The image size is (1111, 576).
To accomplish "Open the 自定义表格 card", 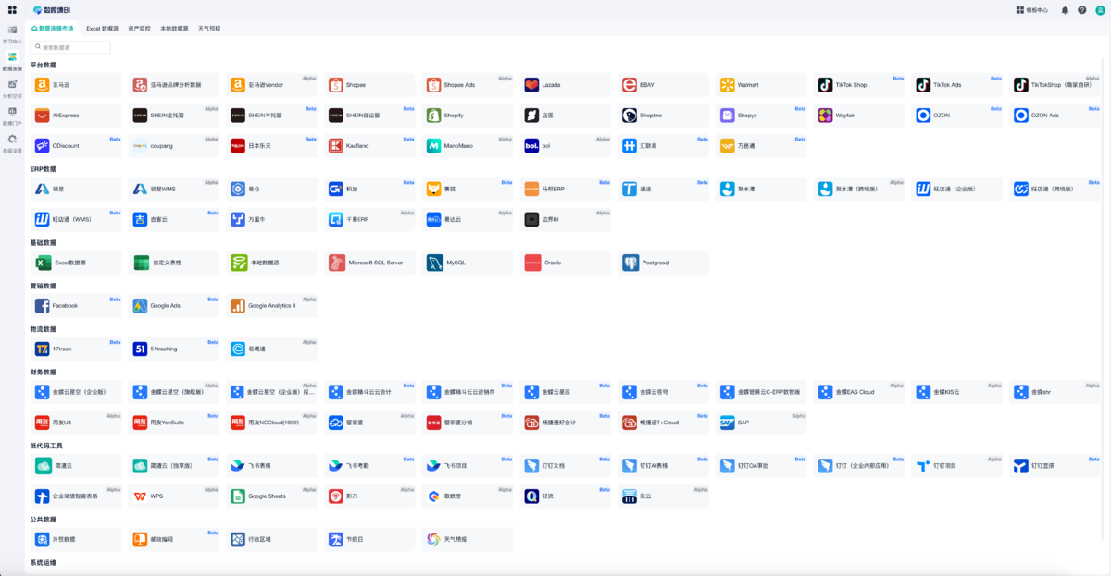I will point(174,263).
